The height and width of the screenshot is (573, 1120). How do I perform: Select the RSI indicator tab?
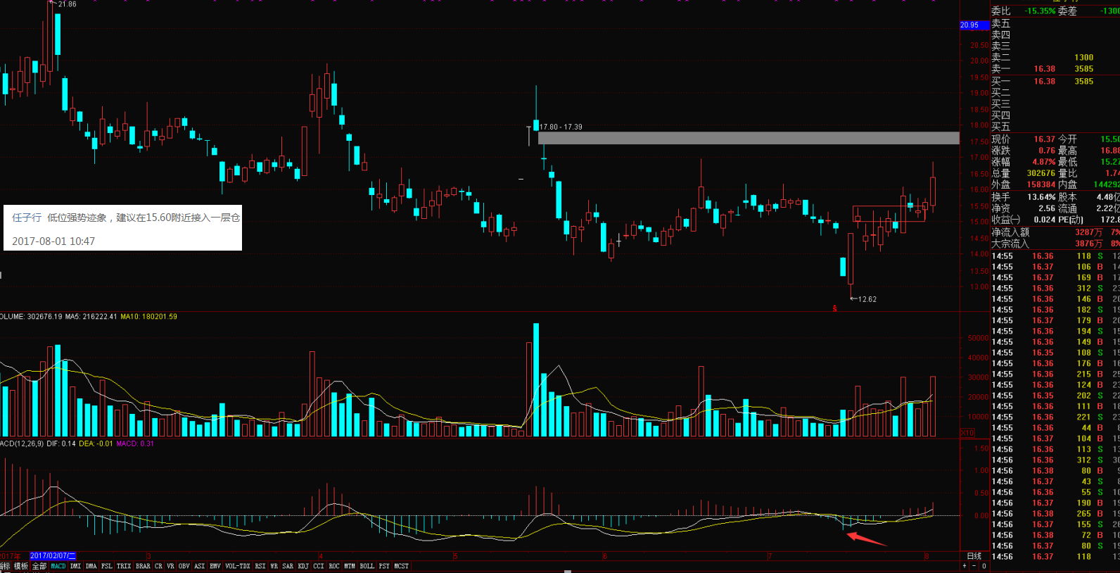[260, 566]
